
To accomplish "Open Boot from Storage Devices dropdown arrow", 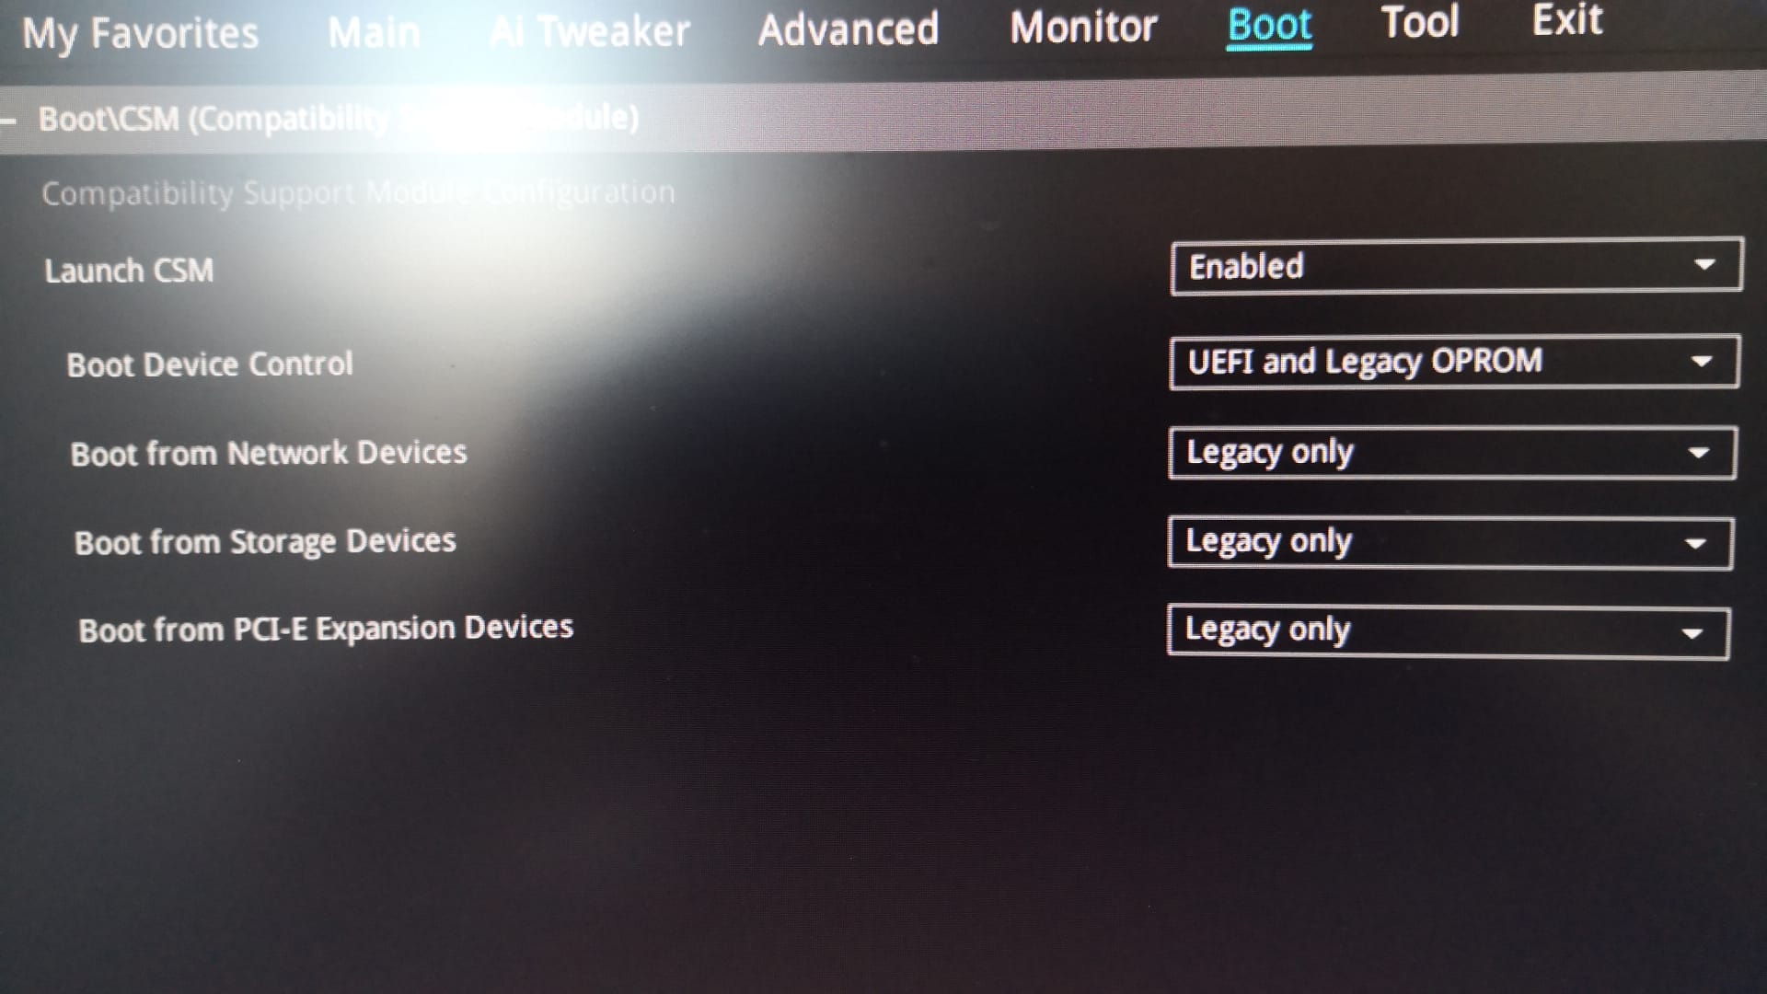I will coord(1695,544).
